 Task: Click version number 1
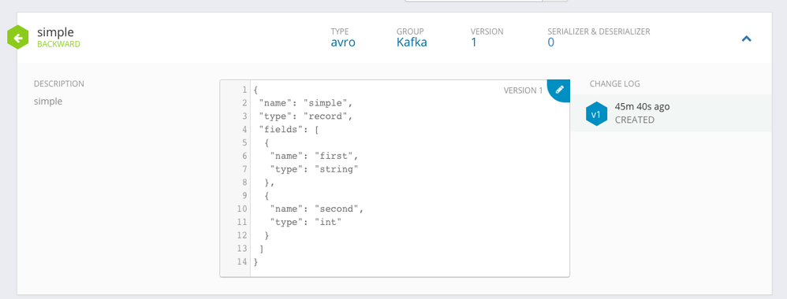point(473,42)
